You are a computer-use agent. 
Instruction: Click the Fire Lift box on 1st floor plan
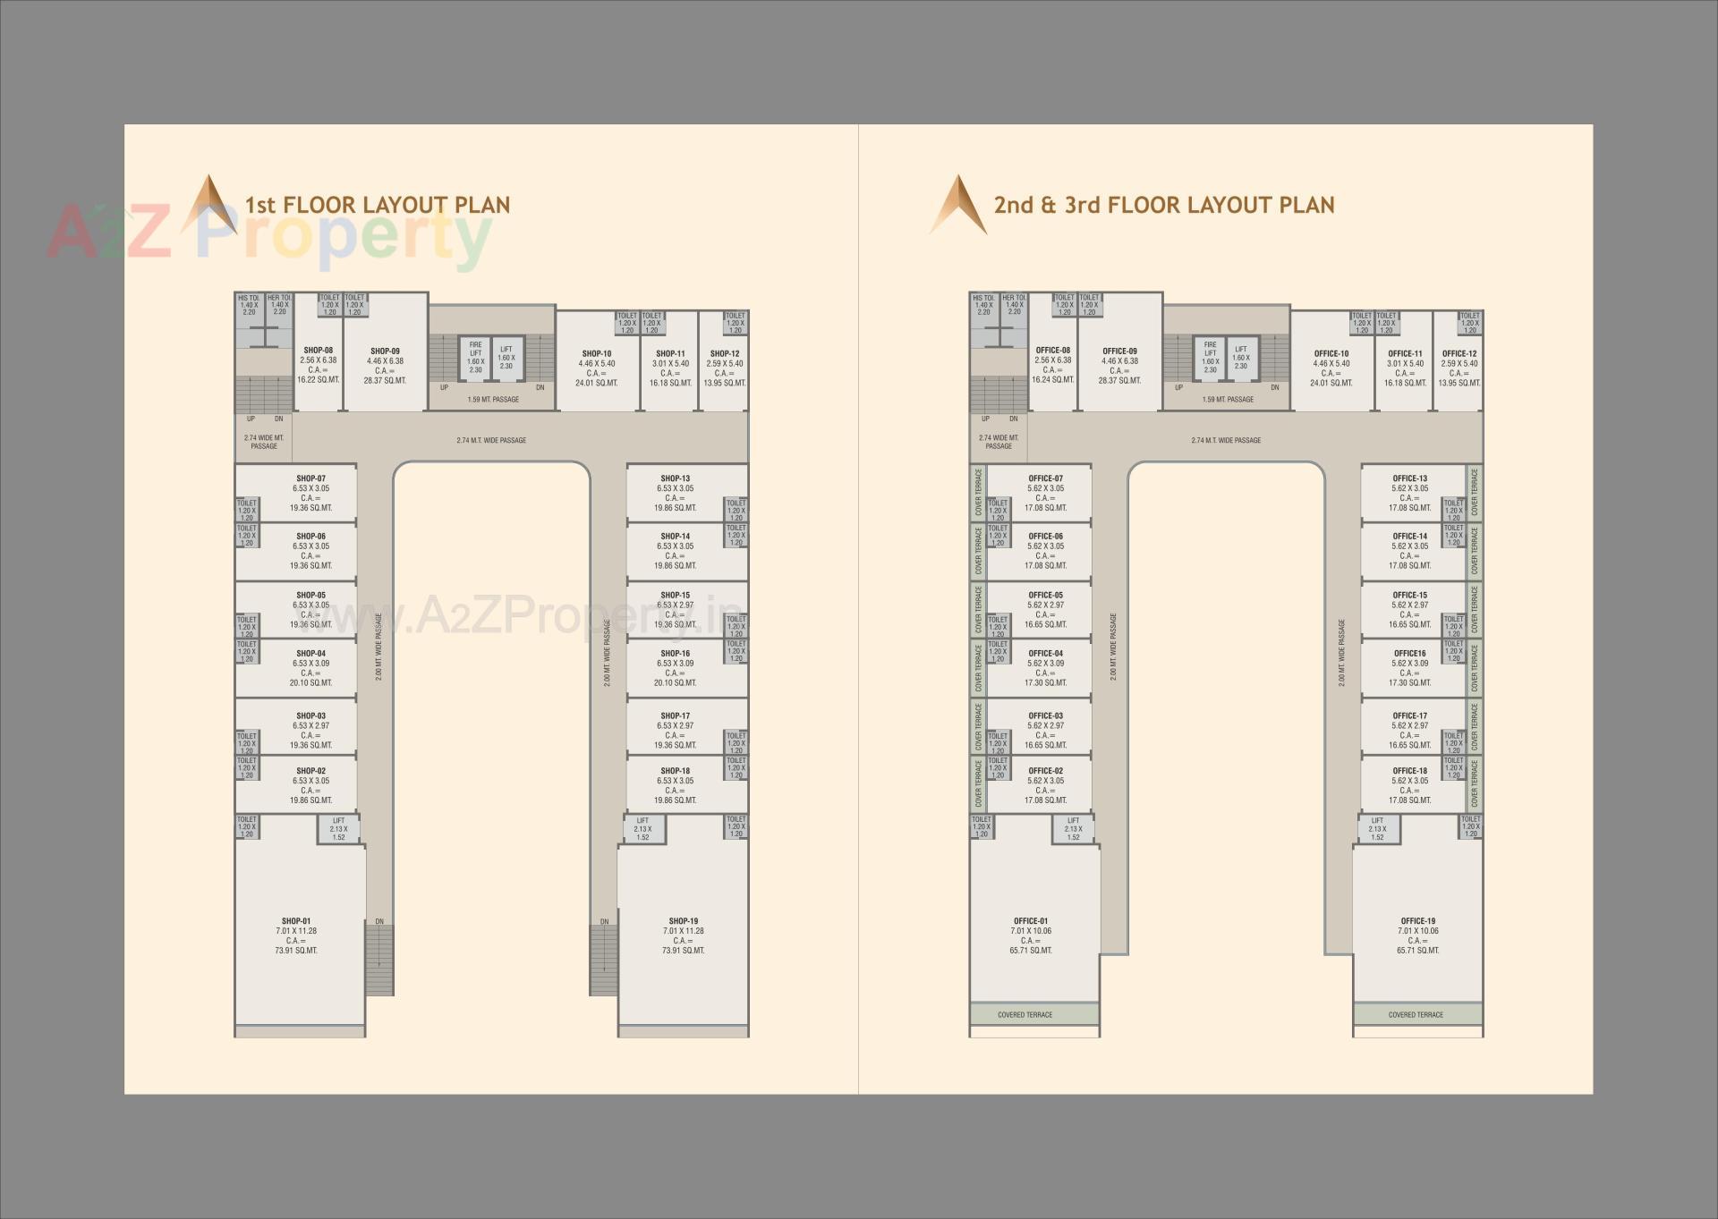(475, 357)
